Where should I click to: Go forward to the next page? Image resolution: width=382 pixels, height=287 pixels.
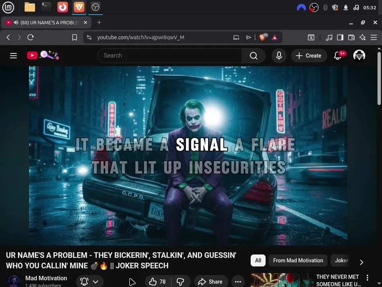point(19,37)
